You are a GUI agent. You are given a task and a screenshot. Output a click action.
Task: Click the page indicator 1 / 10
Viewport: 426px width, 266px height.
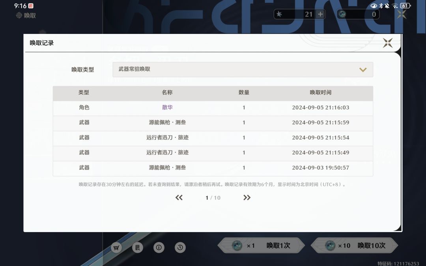coord(213,198)
